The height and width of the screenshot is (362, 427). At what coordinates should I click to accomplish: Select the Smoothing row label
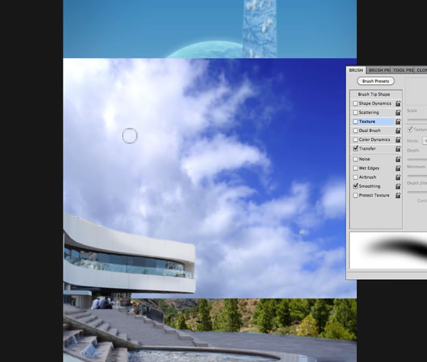(370, 186)
